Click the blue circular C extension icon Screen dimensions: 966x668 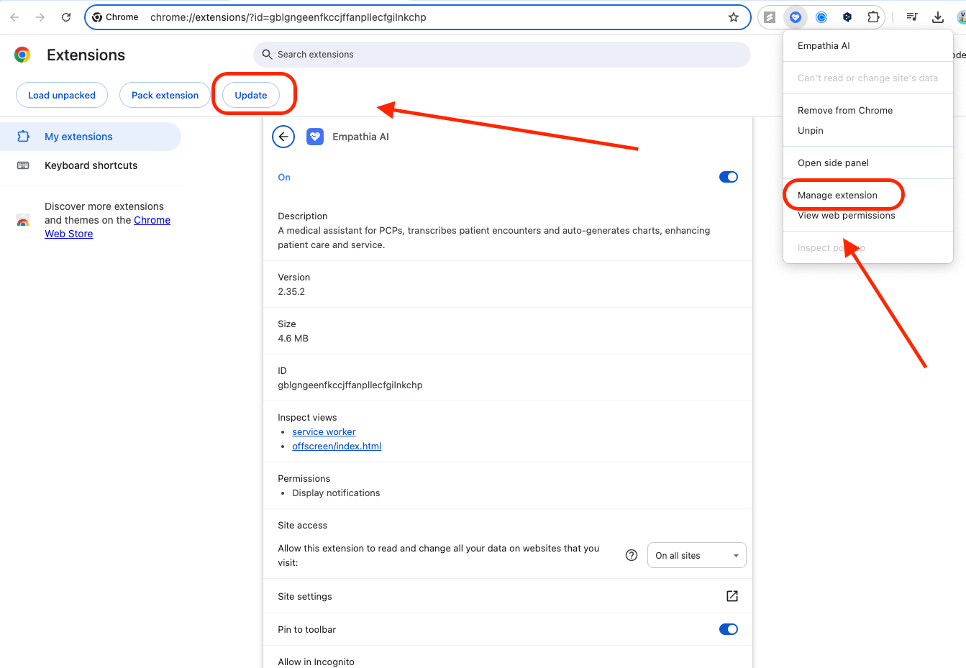(821, 17)
